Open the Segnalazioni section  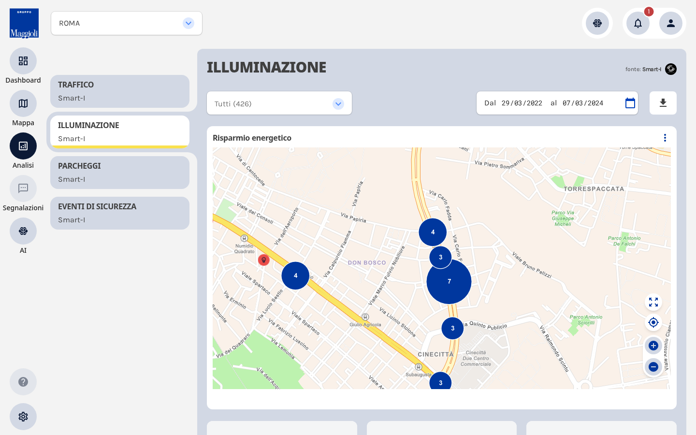pyautogui.click(x=23, y=188)
